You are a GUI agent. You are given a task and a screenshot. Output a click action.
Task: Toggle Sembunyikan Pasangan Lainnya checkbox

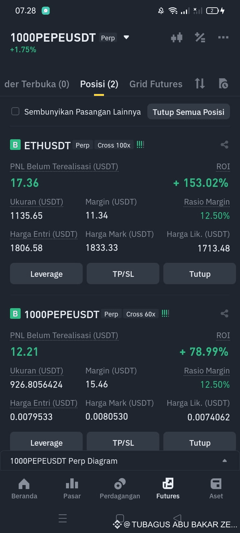15,111
